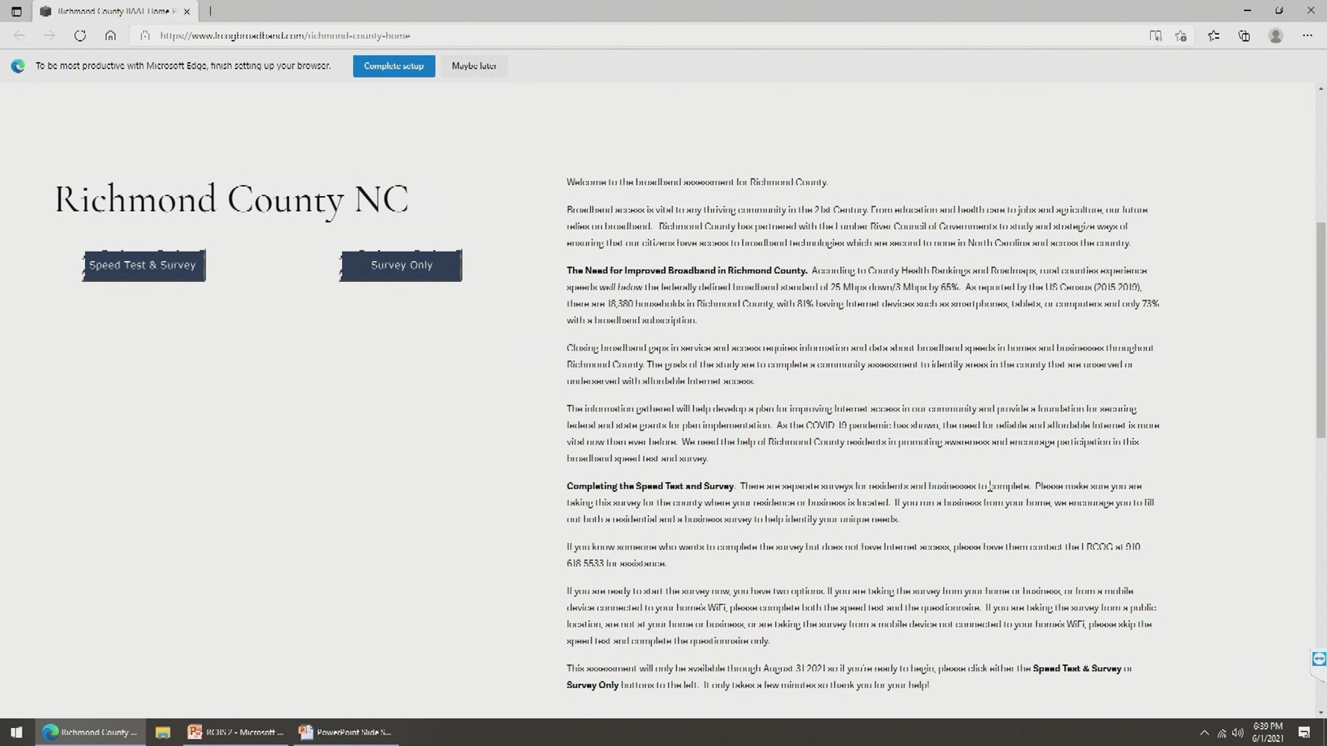
Task: Click the scrollbar up arrow
Action: [1320, 89]
